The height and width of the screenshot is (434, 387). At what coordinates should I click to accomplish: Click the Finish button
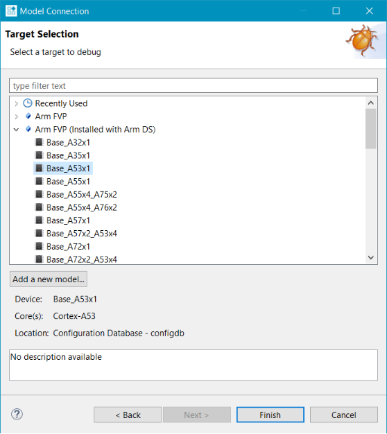click(x=270, y=415)
